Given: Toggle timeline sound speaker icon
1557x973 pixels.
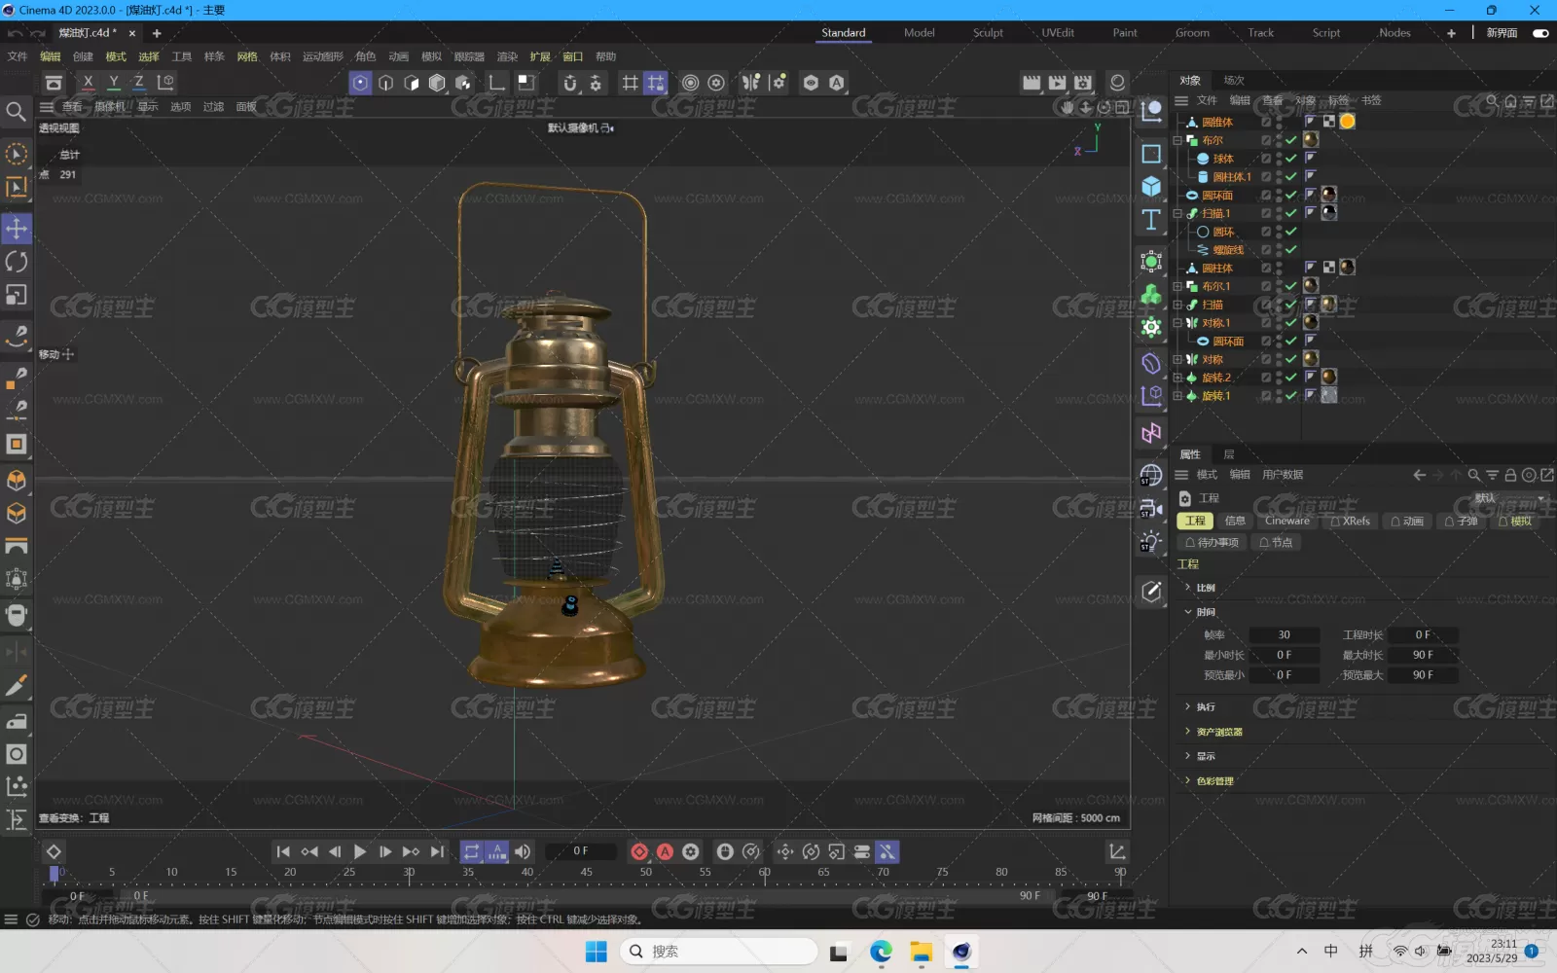Looking at the screenshot, I should (523, 851).
